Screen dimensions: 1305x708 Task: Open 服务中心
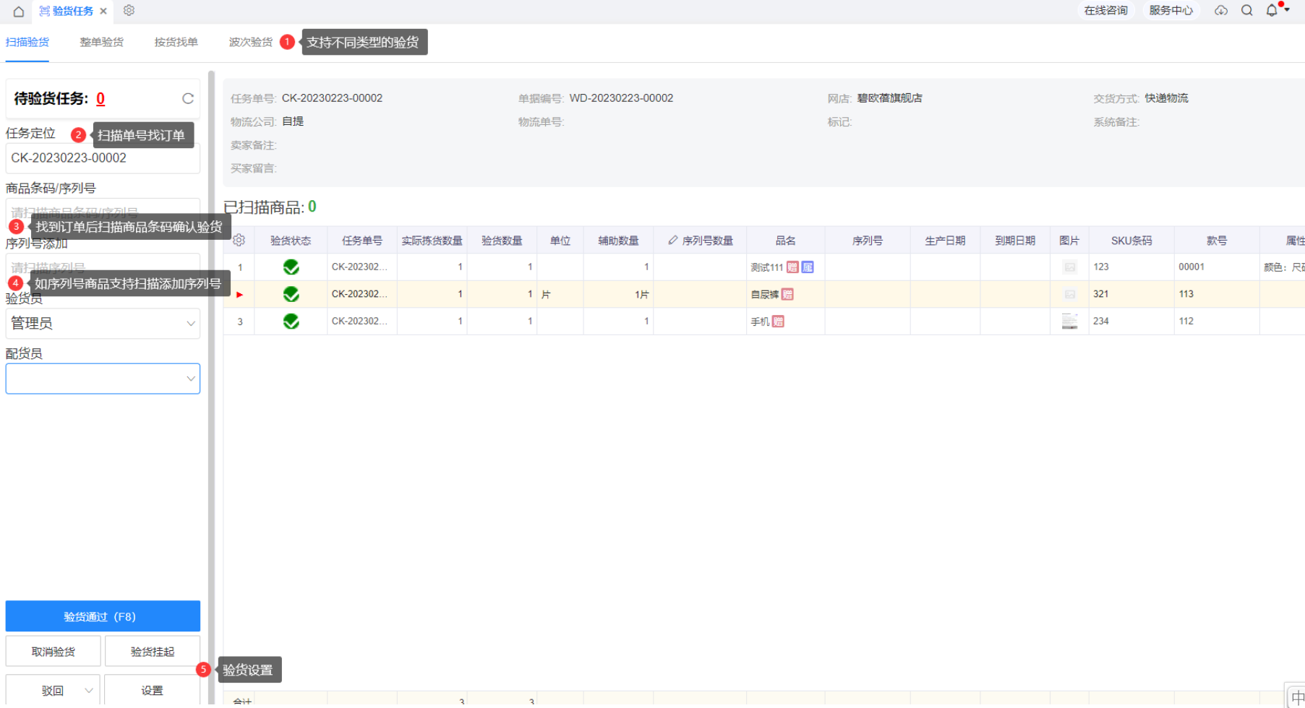[x=1171, y=10]
